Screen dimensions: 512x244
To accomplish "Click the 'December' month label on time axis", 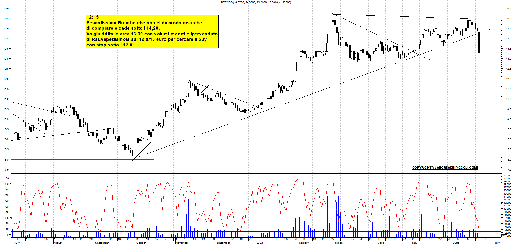I will (223, 243).
